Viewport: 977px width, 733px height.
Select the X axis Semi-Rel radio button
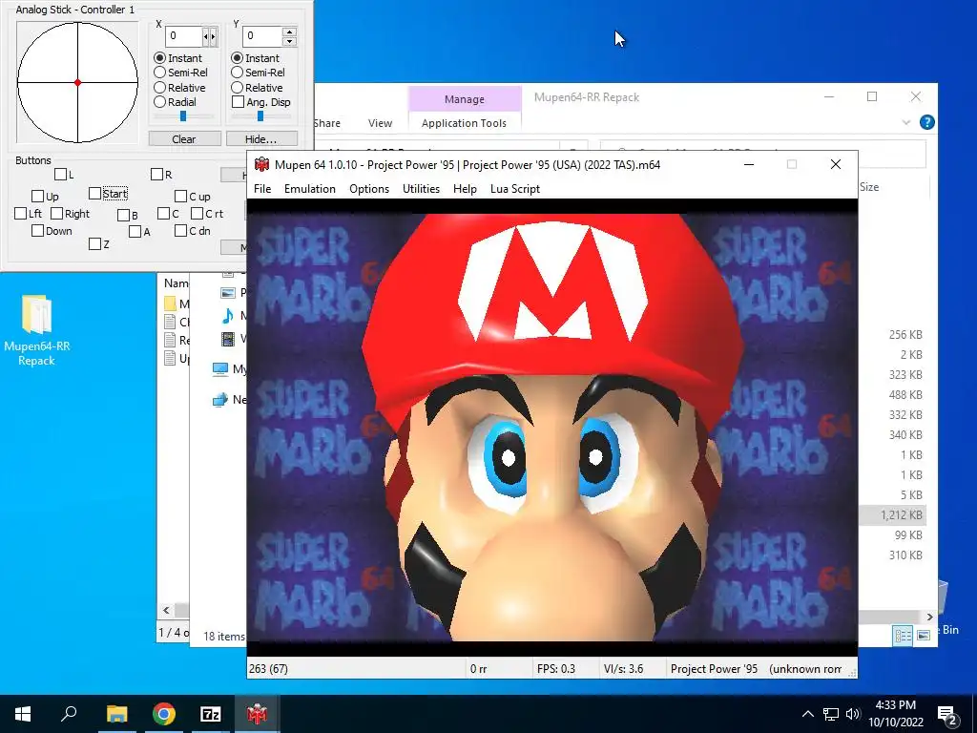(x=160, y=73)
